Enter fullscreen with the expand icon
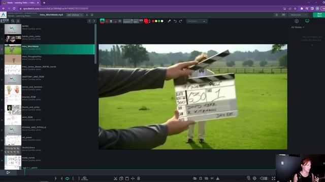Viewport: 325px width, 182px height. [273, 178]
